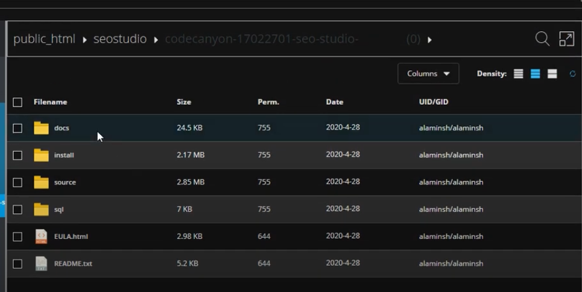Click the refresh icon beside density

(572, 74)
